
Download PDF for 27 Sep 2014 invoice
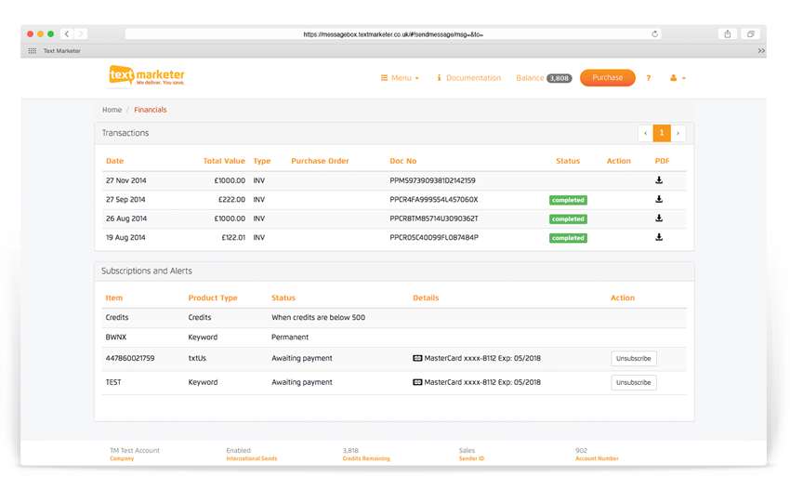[x=659, y=199]
